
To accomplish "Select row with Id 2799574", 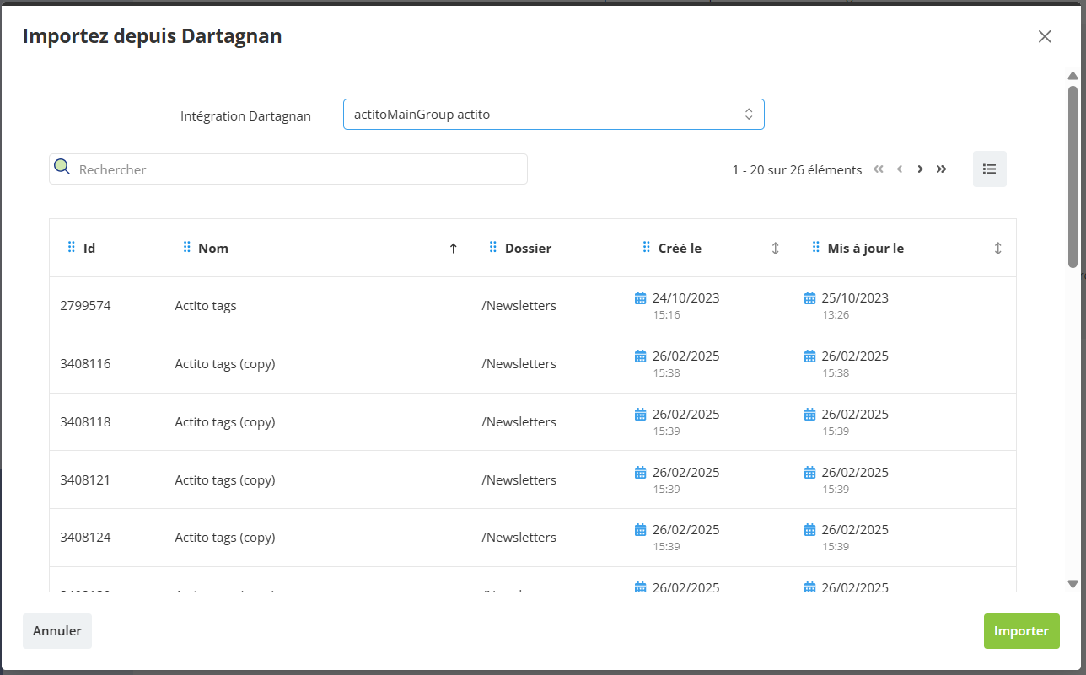I will tap(533, 306).
